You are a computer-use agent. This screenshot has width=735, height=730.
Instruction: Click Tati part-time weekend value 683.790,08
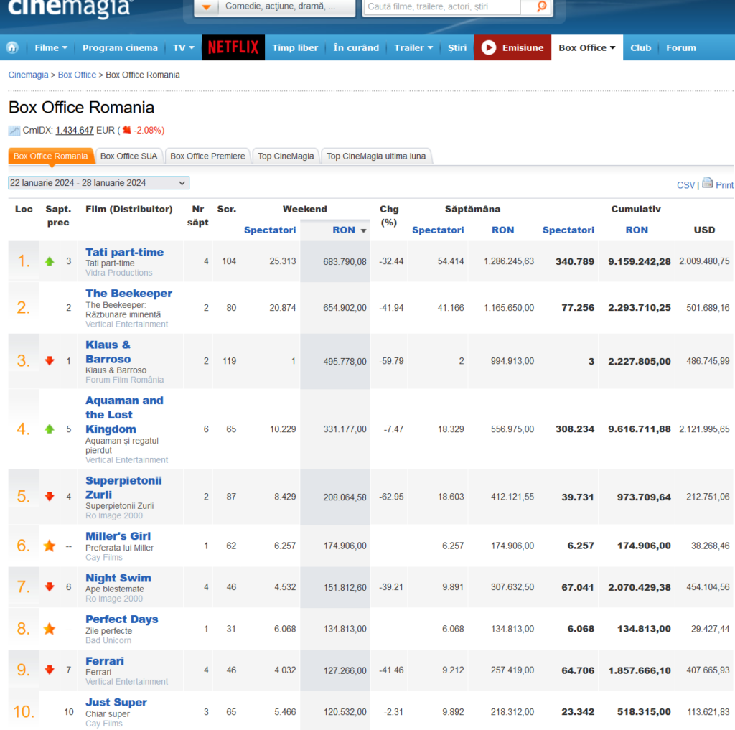click(345, 261)
